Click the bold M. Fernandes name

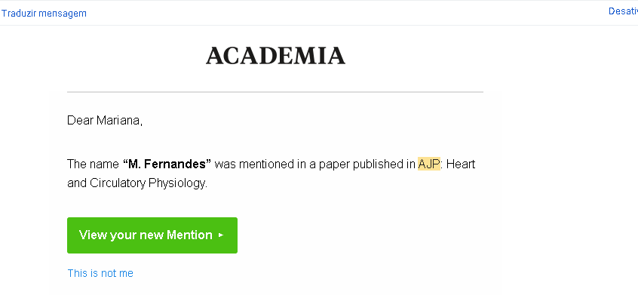coord(167,164)
